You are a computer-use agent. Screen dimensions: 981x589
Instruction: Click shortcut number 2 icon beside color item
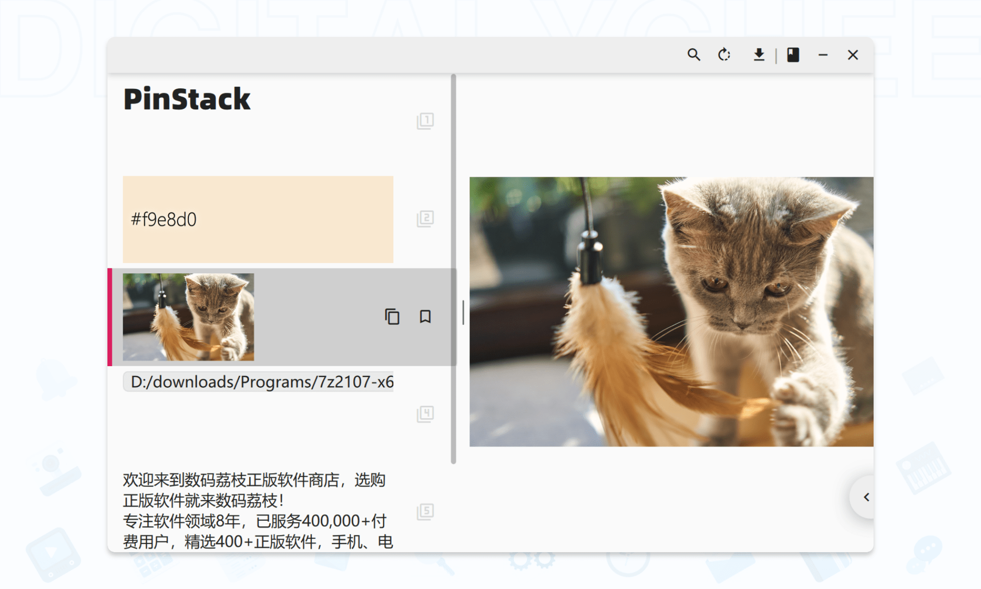(x=425, y=218)
